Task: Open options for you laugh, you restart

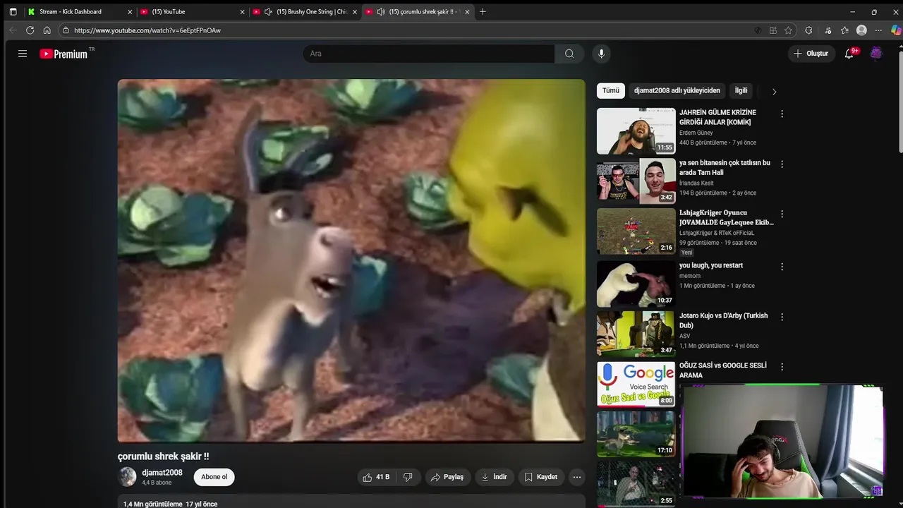Action: point(782,267)
